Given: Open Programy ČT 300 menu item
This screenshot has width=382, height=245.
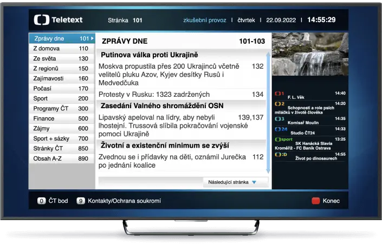Looking at the screenshot, I should [62, 108].
